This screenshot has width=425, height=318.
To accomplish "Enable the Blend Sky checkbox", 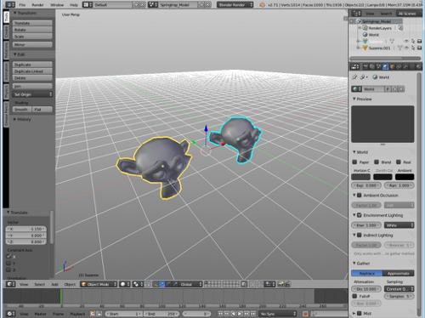I will [377, 162].
